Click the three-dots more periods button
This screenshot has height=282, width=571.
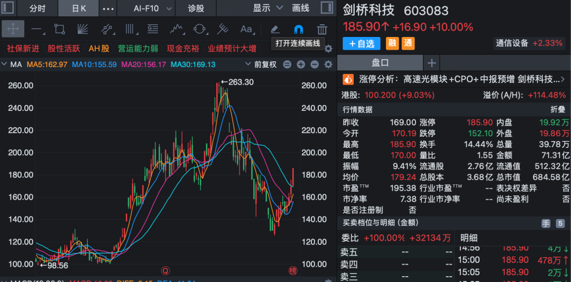coord(108,8)
